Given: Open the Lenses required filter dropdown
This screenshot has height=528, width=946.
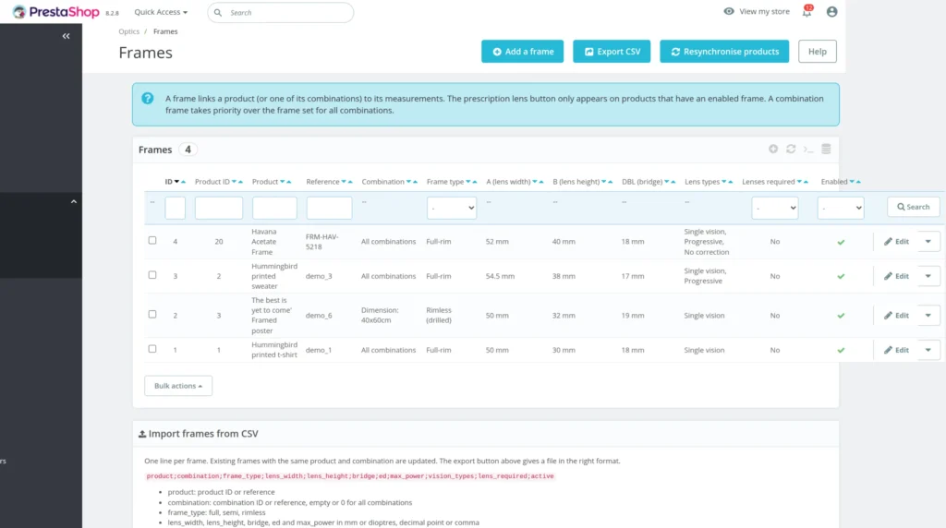Looking at the screenshot, I should coord(775,208).
